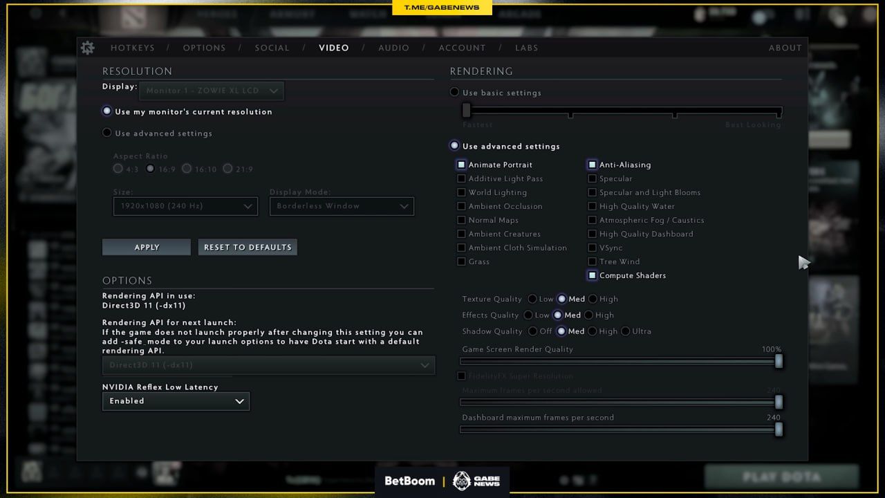Set Shadow Quality to Ultra

point(626,331)
